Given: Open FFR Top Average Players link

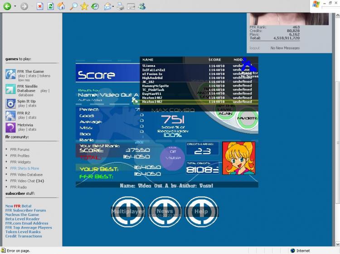Looking at the screenshot, I should pyautogui.click(x=29, y=228).
